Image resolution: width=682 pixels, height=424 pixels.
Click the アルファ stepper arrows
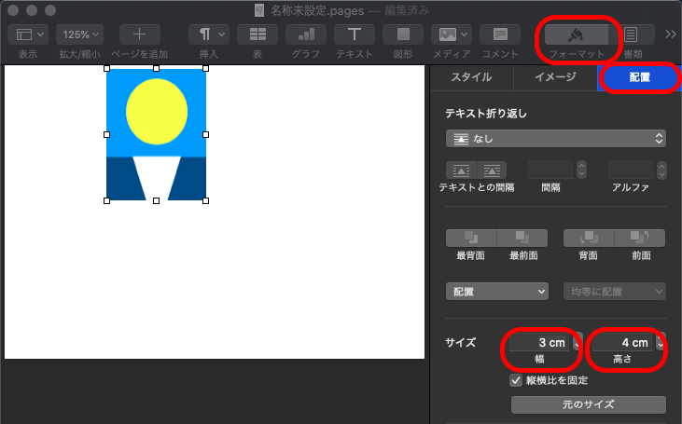click(x=661, y=170)
